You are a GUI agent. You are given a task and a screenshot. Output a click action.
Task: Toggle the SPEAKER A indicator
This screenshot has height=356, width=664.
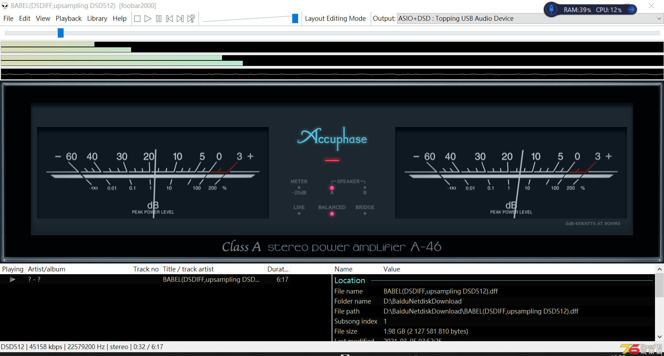click(x=332, y=188)
